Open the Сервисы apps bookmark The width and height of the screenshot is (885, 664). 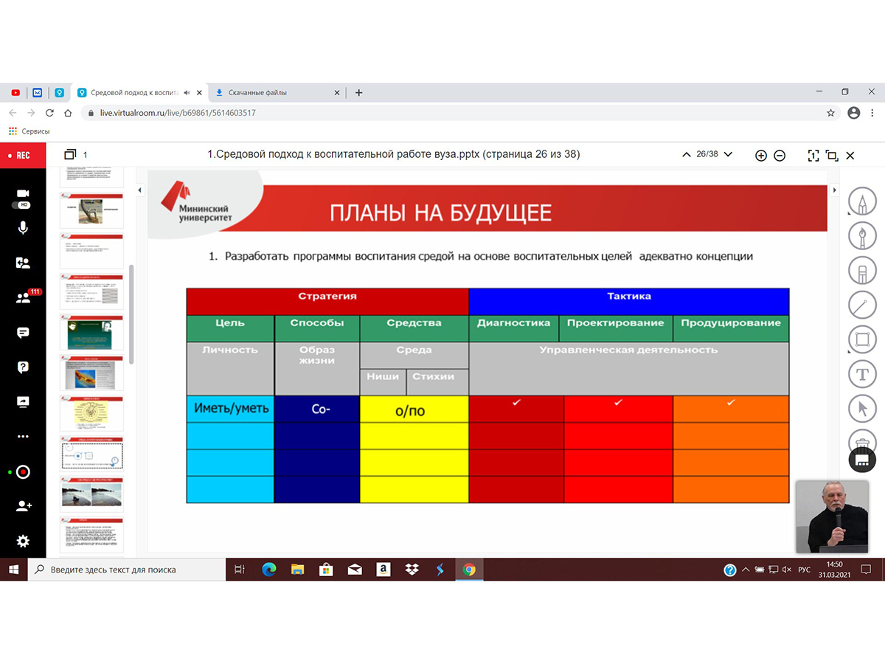click(29, 131)
